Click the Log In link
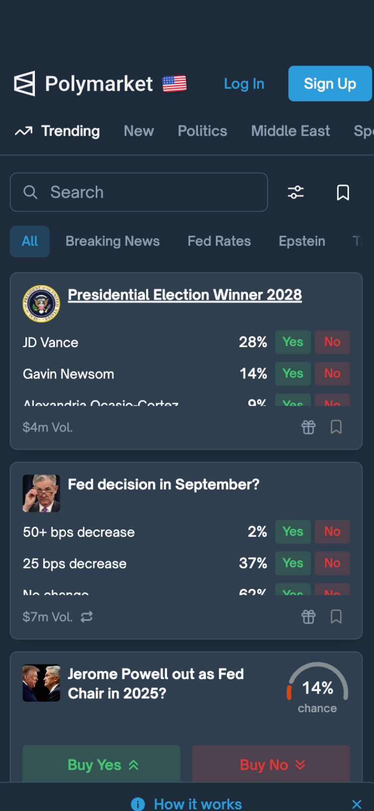This screenshot has height=811, width=374. (244, 84)
